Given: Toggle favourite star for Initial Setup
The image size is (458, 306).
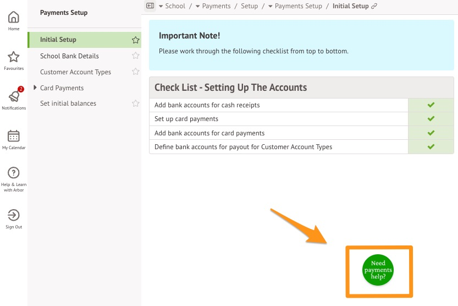Looking at the screenshot, I should pos(135,40).
